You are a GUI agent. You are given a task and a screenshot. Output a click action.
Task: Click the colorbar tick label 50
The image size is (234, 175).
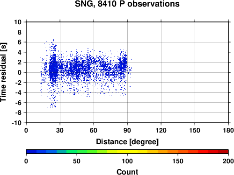coord(77,161)
